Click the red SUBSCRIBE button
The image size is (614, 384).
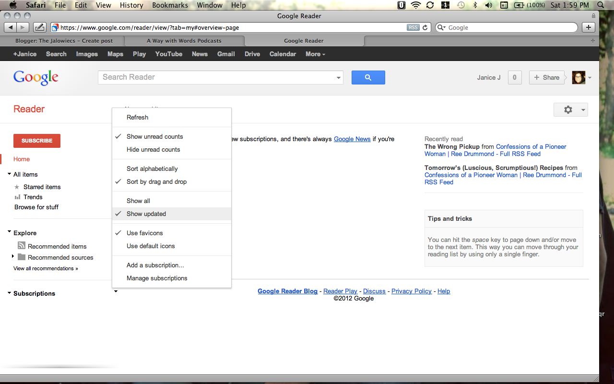(x=37, y=141)
